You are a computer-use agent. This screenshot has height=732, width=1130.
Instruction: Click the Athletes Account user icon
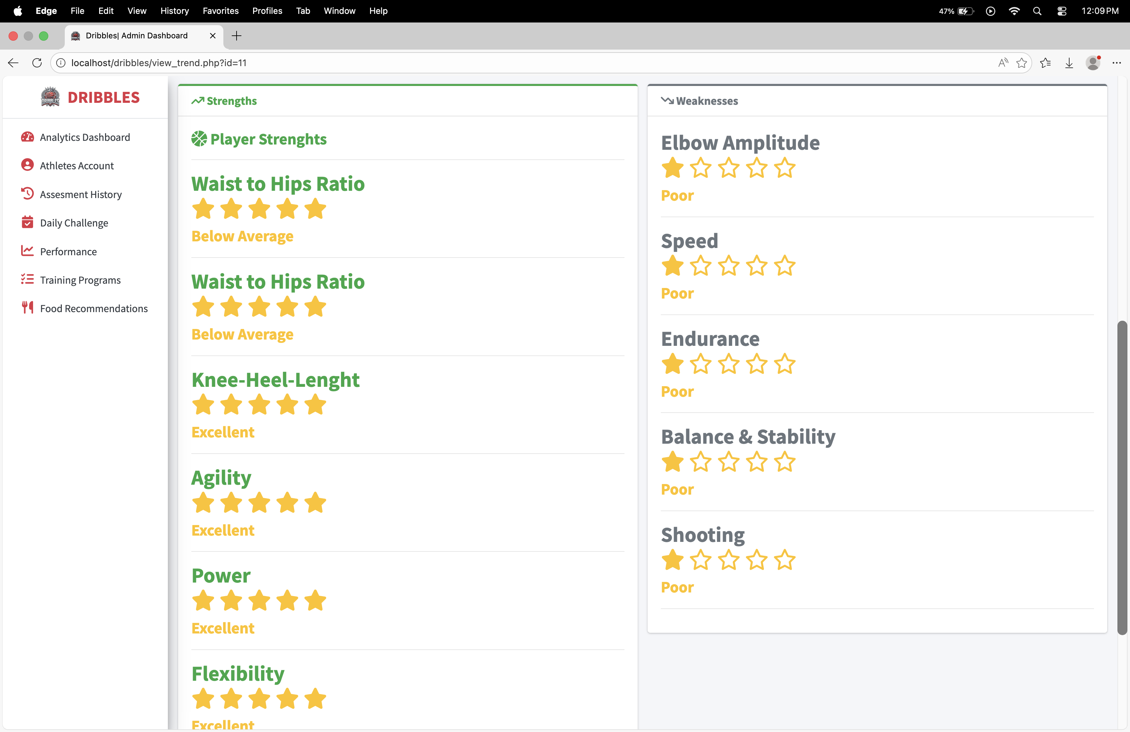click(x=27, y=165)
